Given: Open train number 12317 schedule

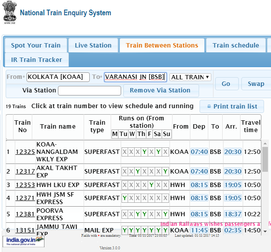Looking at the screenshot, I should 25,172.
